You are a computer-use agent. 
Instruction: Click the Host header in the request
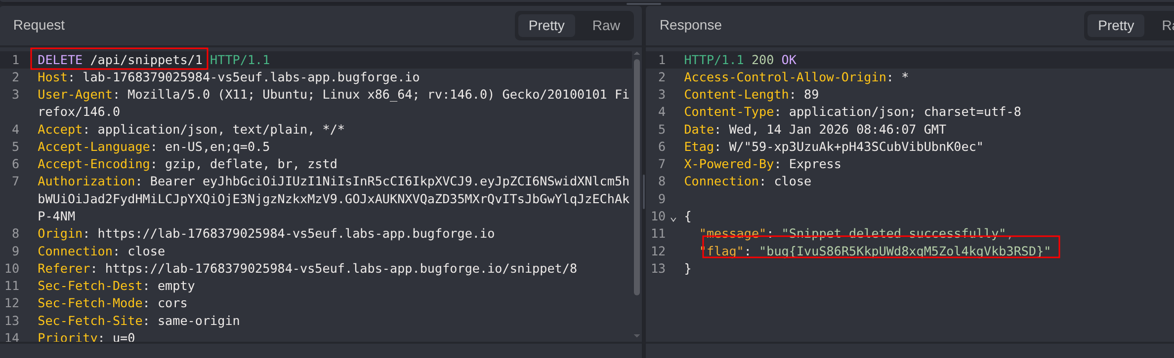(x=228, y=77)
